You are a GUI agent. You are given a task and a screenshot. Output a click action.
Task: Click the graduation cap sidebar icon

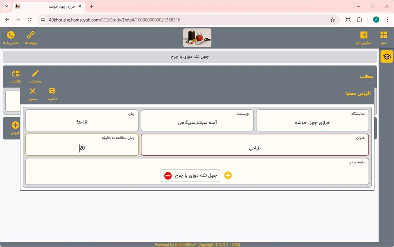coord(386,57)
